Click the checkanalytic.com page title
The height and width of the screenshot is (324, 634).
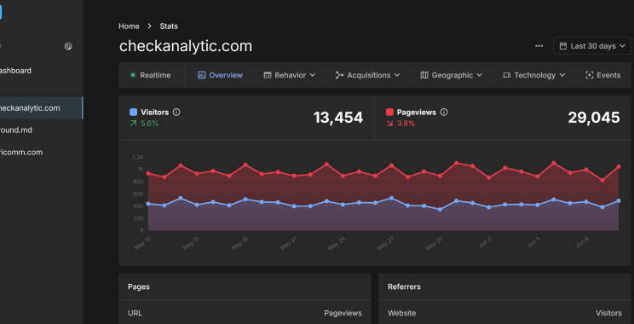pyautogui.click(x=186, y=46)
